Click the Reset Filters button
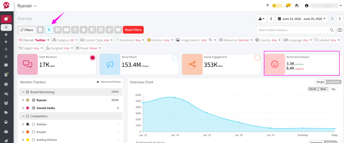The width and height of the screenshot is (344, 143). click(x=133, y=30)
